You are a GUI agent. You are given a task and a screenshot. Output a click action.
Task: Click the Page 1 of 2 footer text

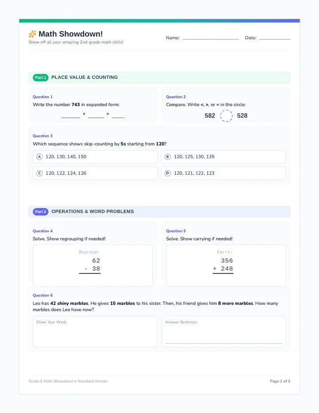[x=280, y=381]
